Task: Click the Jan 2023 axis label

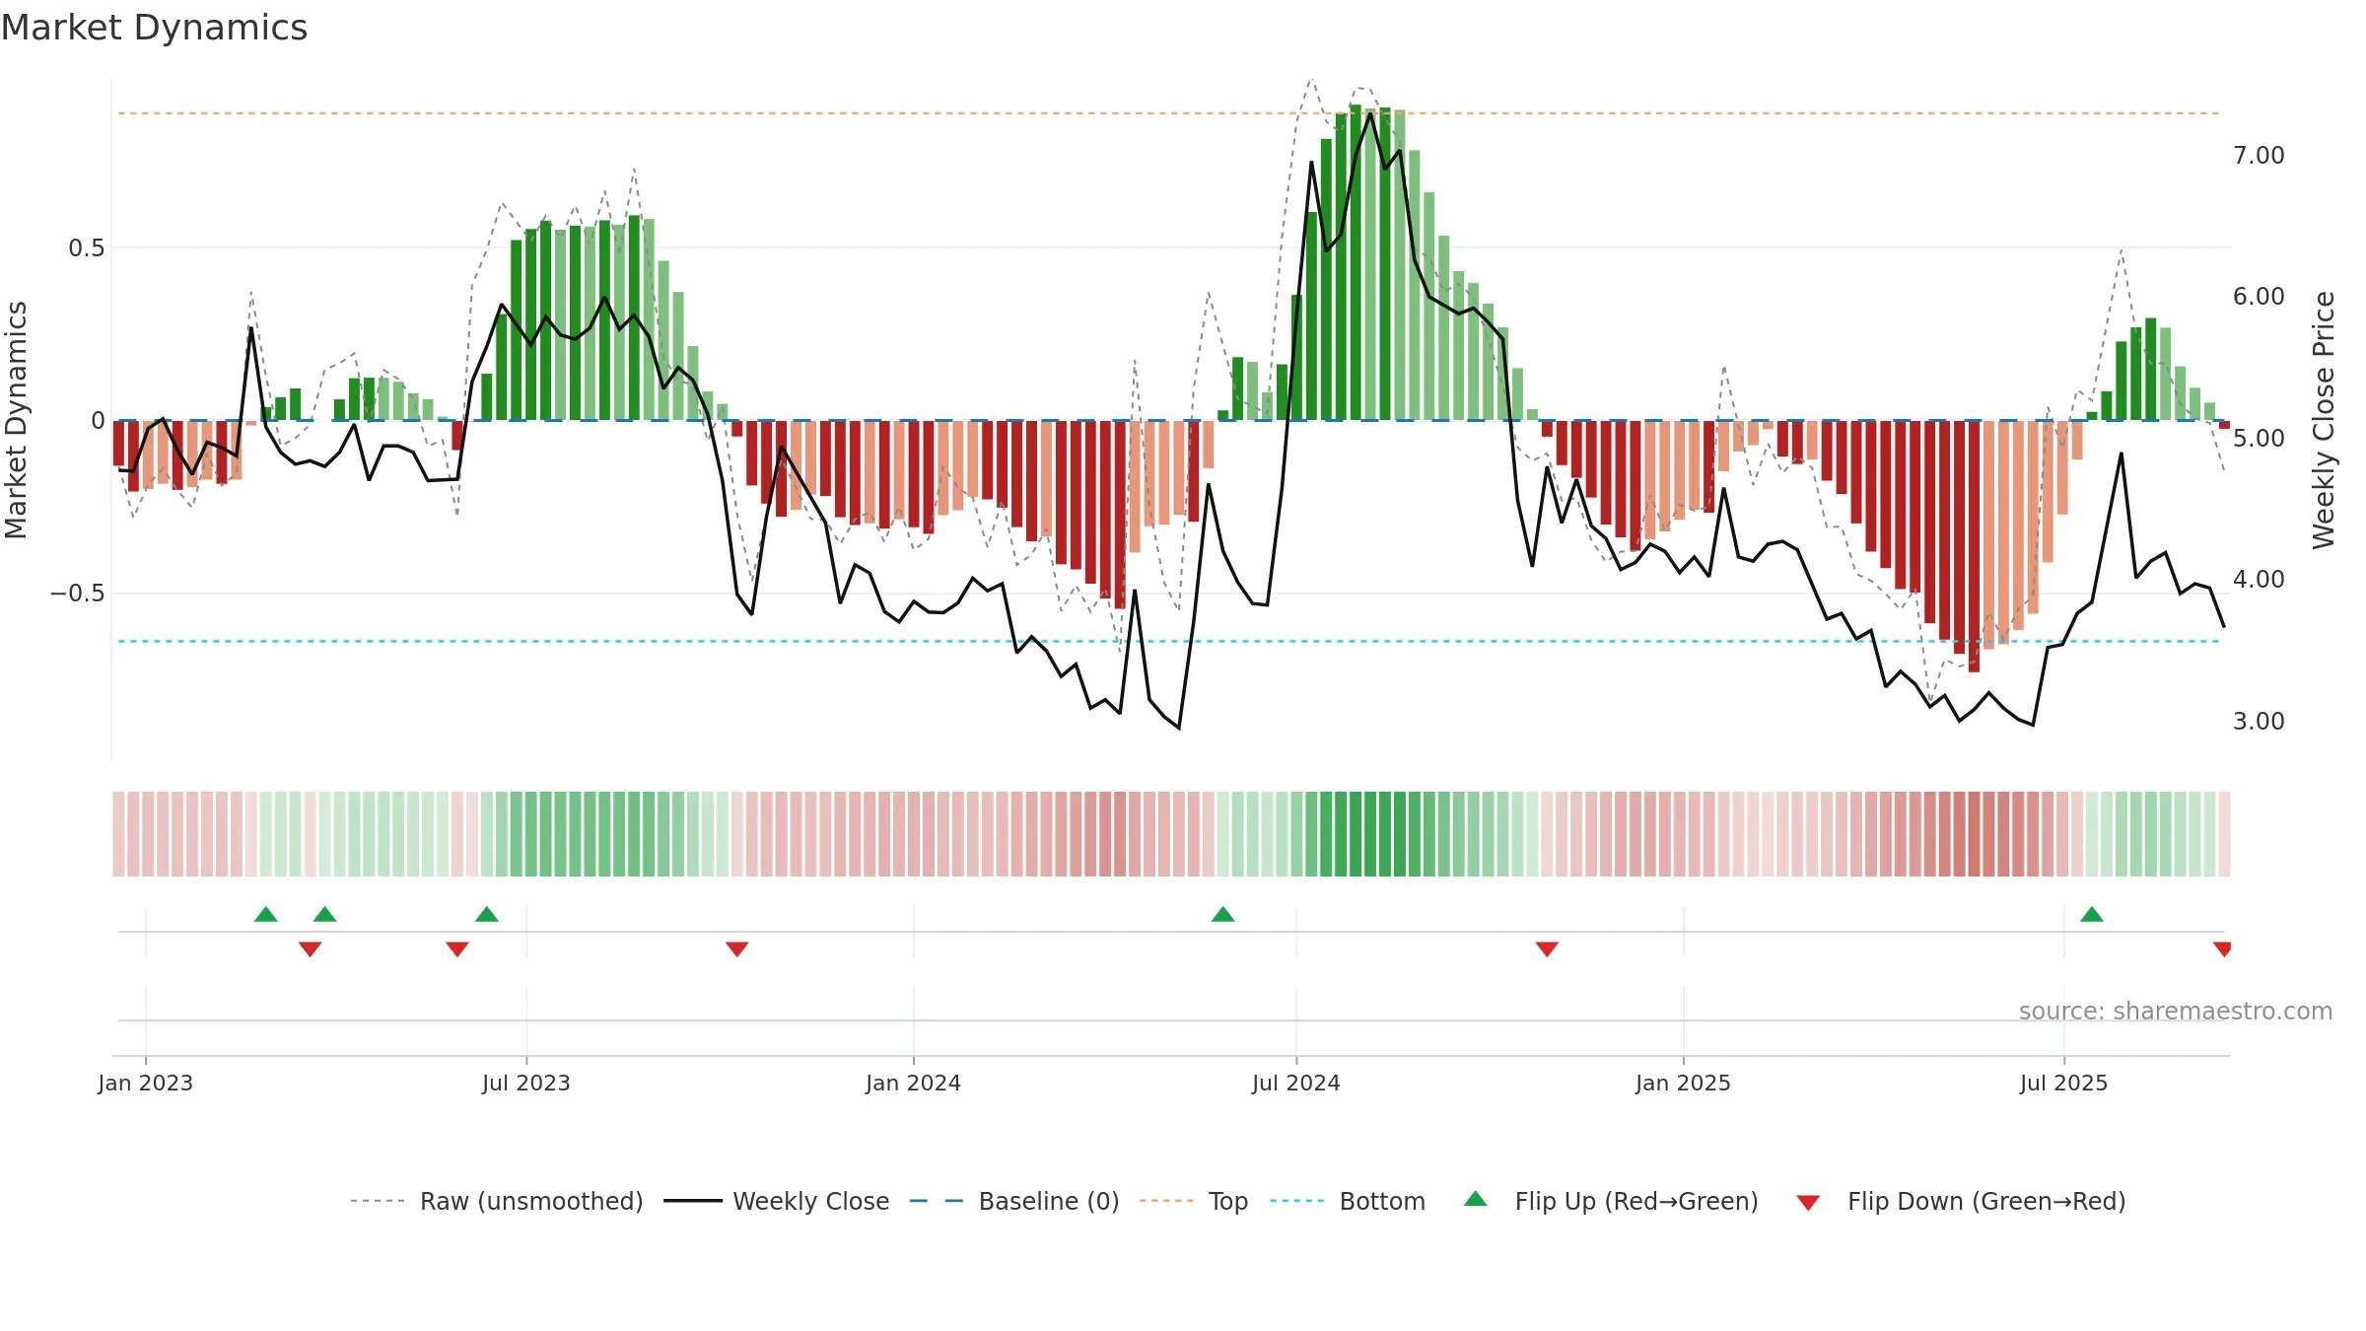Action: pyautogui.click(x=146, y=1083)
